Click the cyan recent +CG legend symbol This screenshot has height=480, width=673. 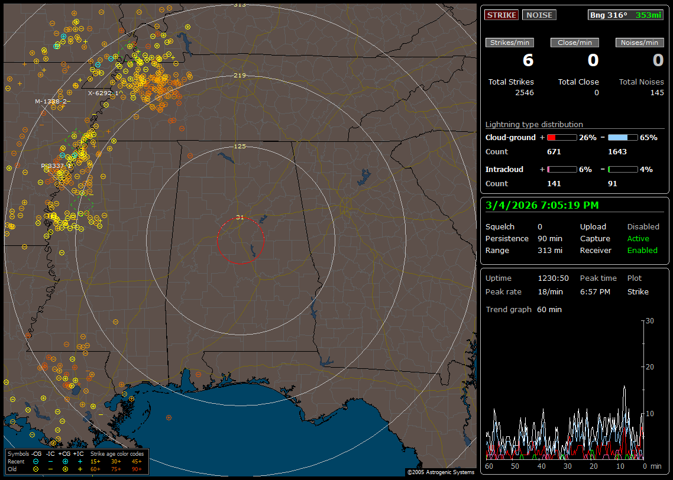66,461
